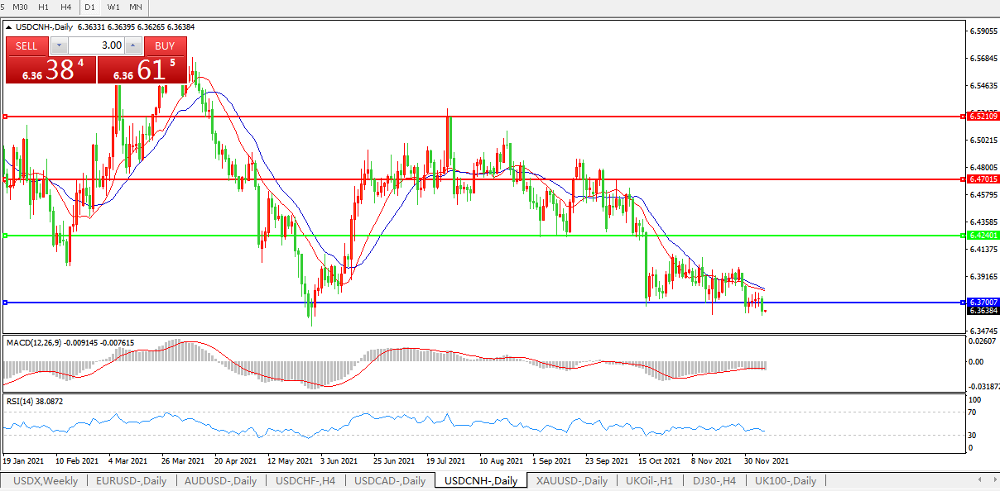Select the blue 6.37007 price level label
This screenshot has width=1000, height=491.
[983, 303]
